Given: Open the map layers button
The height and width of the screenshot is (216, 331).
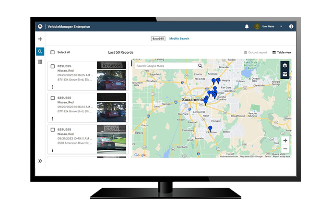Looking at the screenshot, I should point(285,66).
